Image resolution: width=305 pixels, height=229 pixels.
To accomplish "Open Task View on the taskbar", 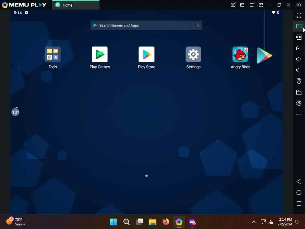I will (140, 222).
